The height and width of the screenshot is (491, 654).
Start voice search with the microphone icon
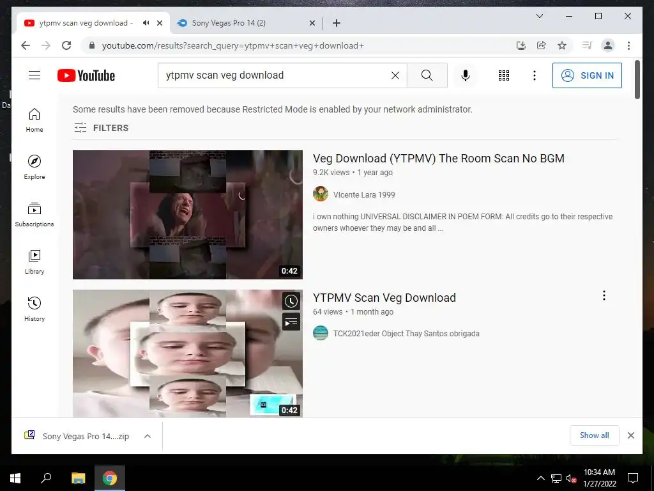466,75
